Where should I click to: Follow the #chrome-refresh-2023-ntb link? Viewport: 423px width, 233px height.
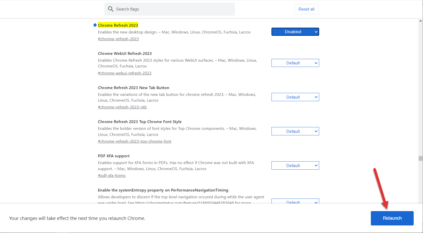tap(122, 107)
